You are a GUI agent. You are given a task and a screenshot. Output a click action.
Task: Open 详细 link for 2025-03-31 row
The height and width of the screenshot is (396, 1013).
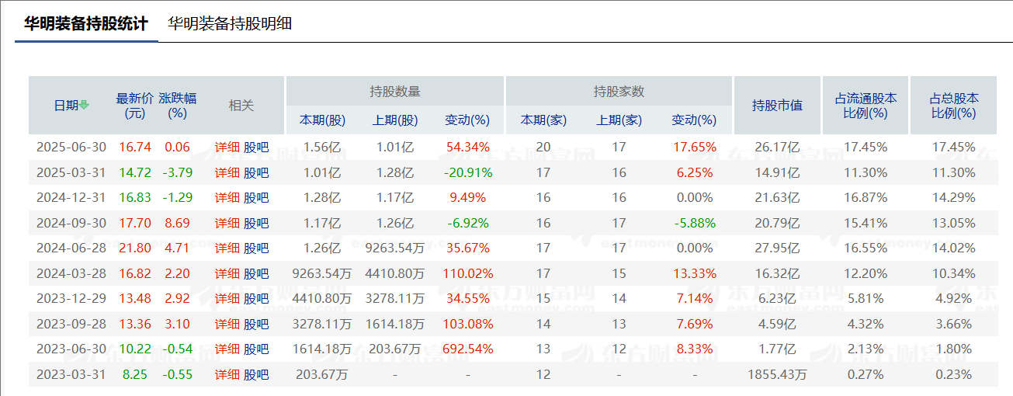227,172
